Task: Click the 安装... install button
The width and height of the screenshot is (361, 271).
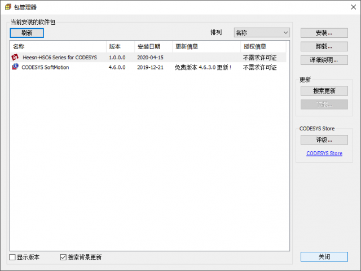Action: tap(324, 33)
